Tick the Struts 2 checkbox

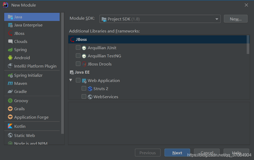(x=84, y=88)
